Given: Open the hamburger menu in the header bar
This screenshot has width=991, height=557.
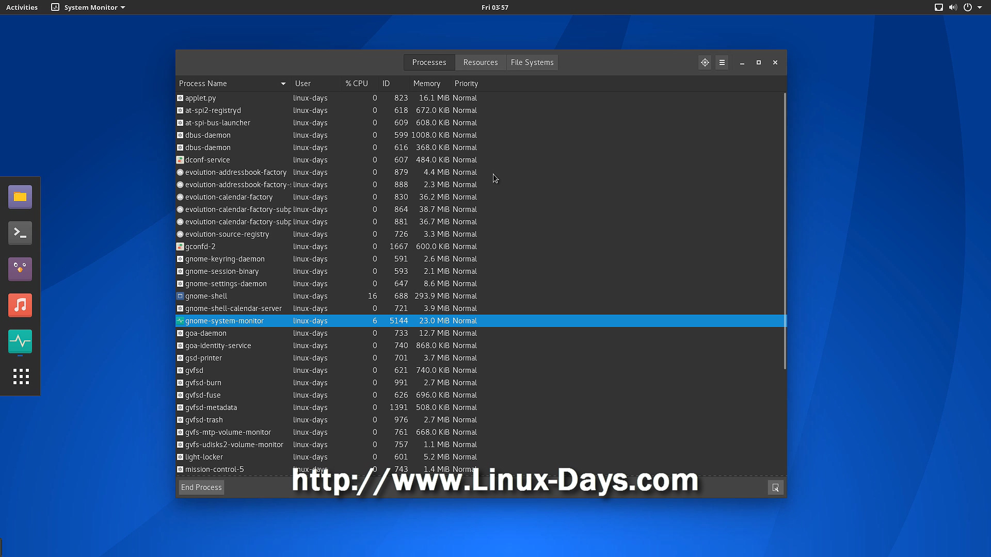Looking at the screenshot, I should tap(722, 62).
